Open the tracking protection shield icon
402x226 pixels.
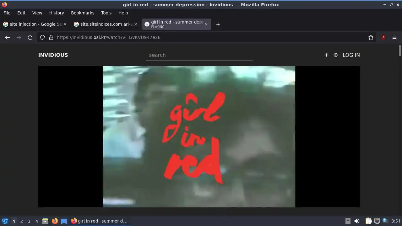(x=42, y=37)
